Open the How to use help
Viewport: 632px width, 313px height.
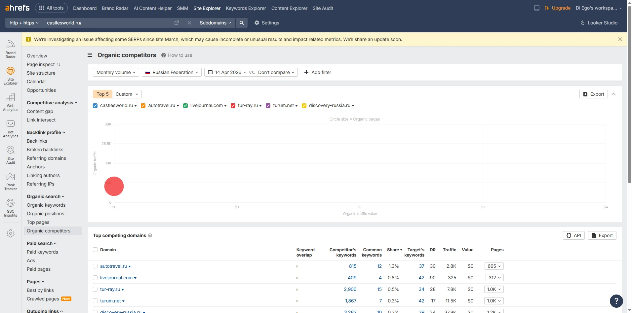pyautogui.click(x=177, y=55)
